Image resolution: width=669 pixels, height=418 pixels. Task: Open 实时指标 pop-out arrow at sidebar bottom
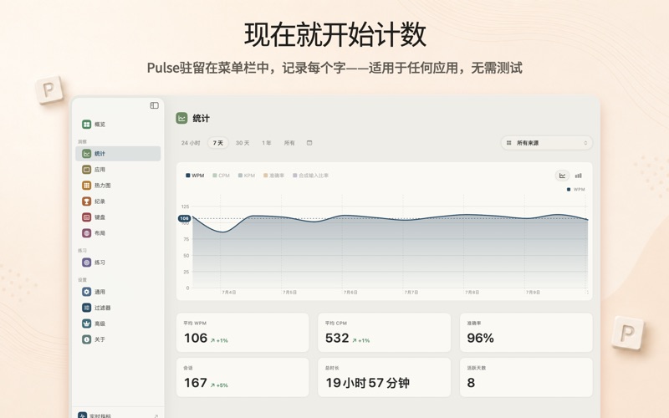click(x=156, y=415)
